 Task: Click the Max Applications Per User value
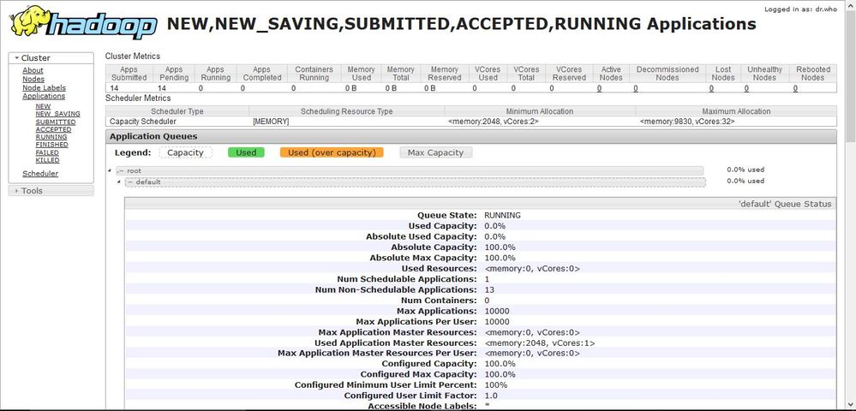[x=497, y=322]
